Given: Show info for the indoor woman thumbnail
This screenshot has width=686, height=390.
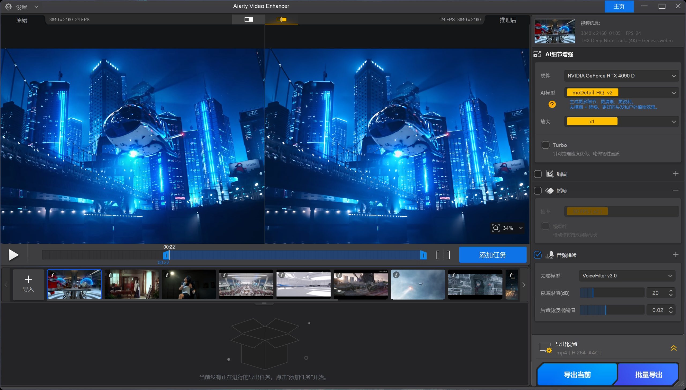Looking at the screenshot, I should pyautogui.click(x=110, y=275).
